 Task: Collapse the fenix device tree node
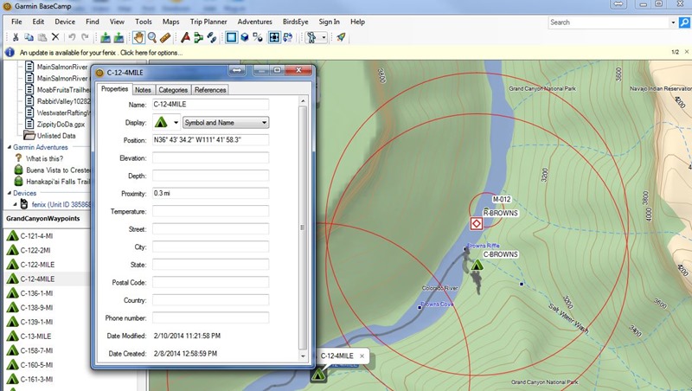tap(15, 204)
